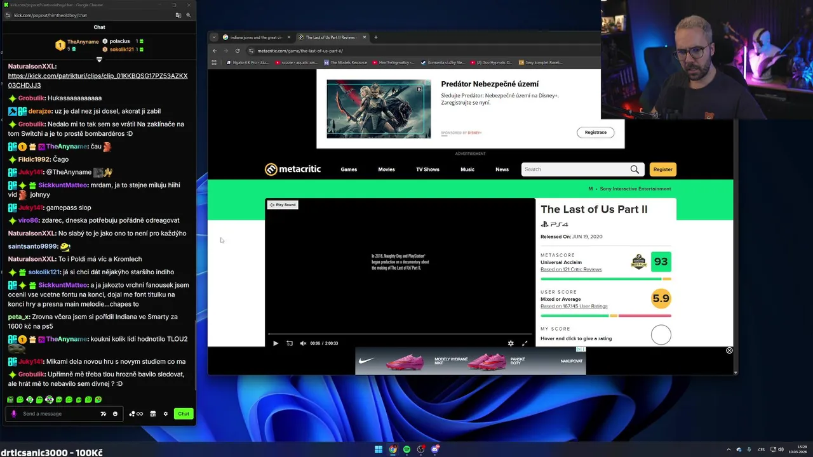Close the Nike banner ad

pos(729,350)
